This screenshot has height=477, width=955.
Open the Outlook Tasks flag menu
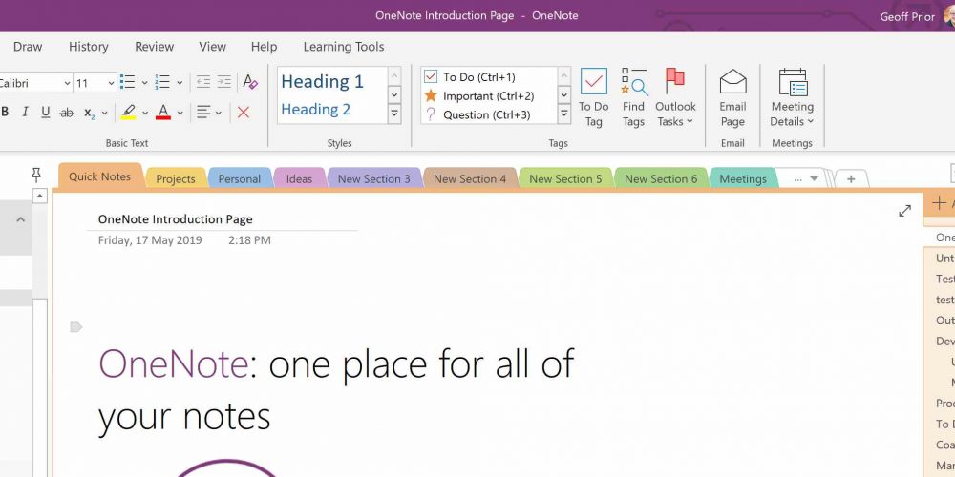[x=675, y=98]
